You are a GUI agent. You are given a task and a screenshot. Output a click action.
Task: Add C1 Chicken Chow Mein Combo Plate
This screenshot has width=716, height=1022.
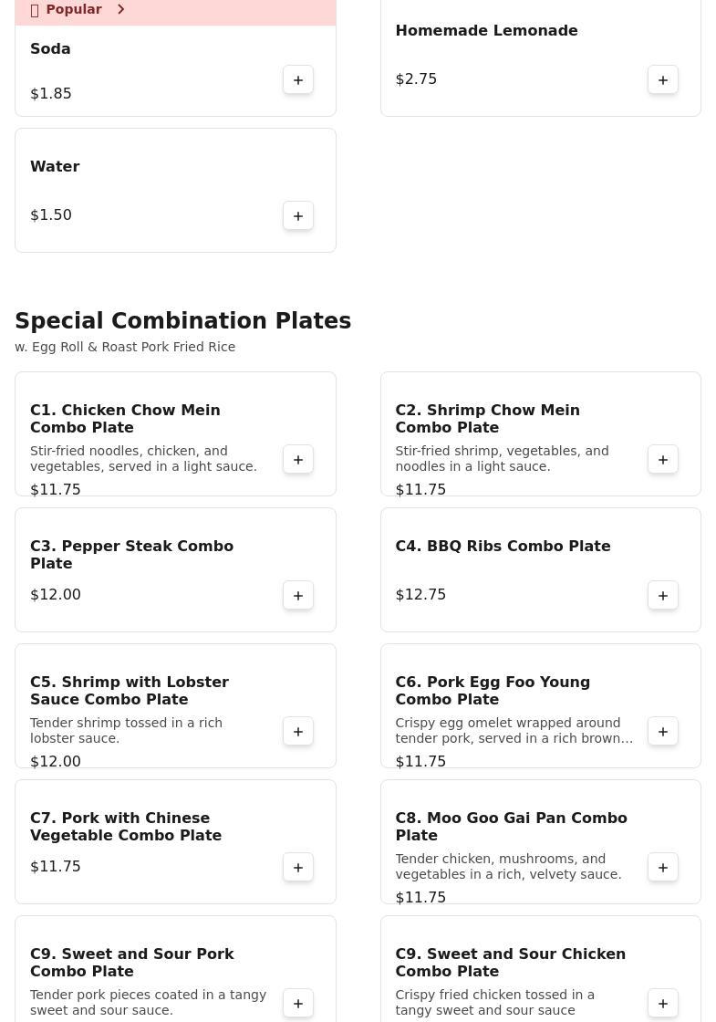point(298,460)
